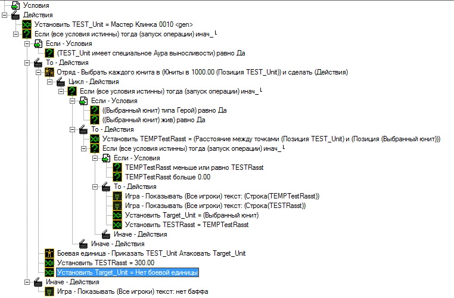Collapse То - Действия above Строка(TEMPTestRasst)
Screen dimensions: 454x298
coord(95,187)
